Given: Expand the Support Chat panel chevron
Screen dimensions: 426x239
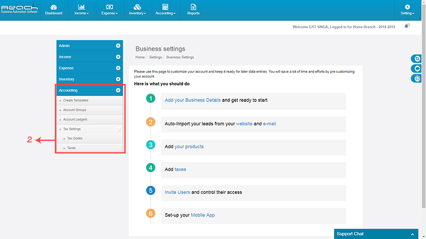Looking at the screenshot, I should [x=412, y=234].
